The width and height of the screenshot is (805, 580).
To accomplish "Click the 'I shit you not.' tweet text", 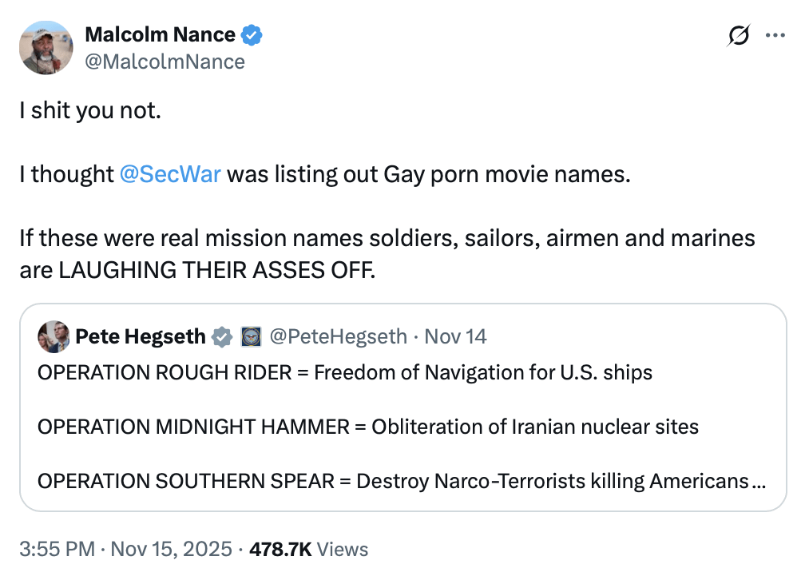I will point(90,110).
